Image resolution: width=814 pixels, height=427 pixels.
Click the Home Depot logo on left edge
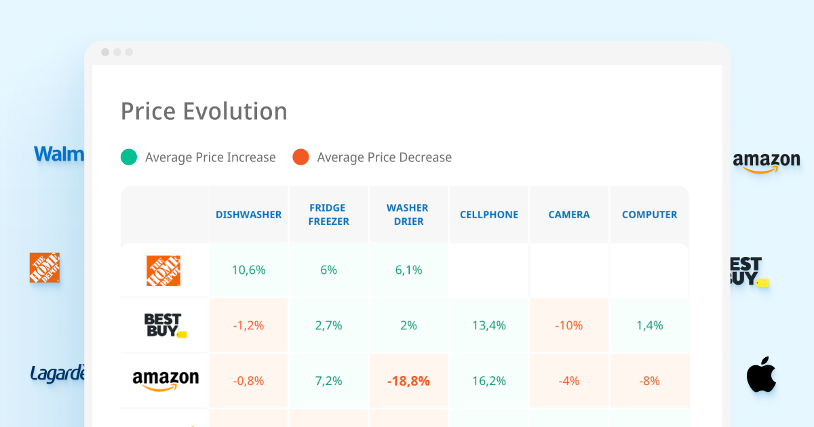(x=45, y=268)
